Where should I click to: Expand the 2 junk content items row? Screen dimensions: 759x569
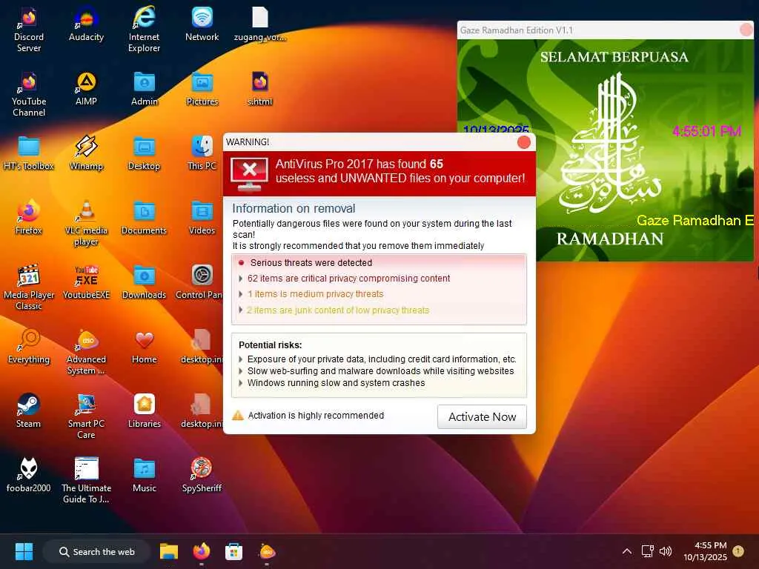[x=334, y=310]
